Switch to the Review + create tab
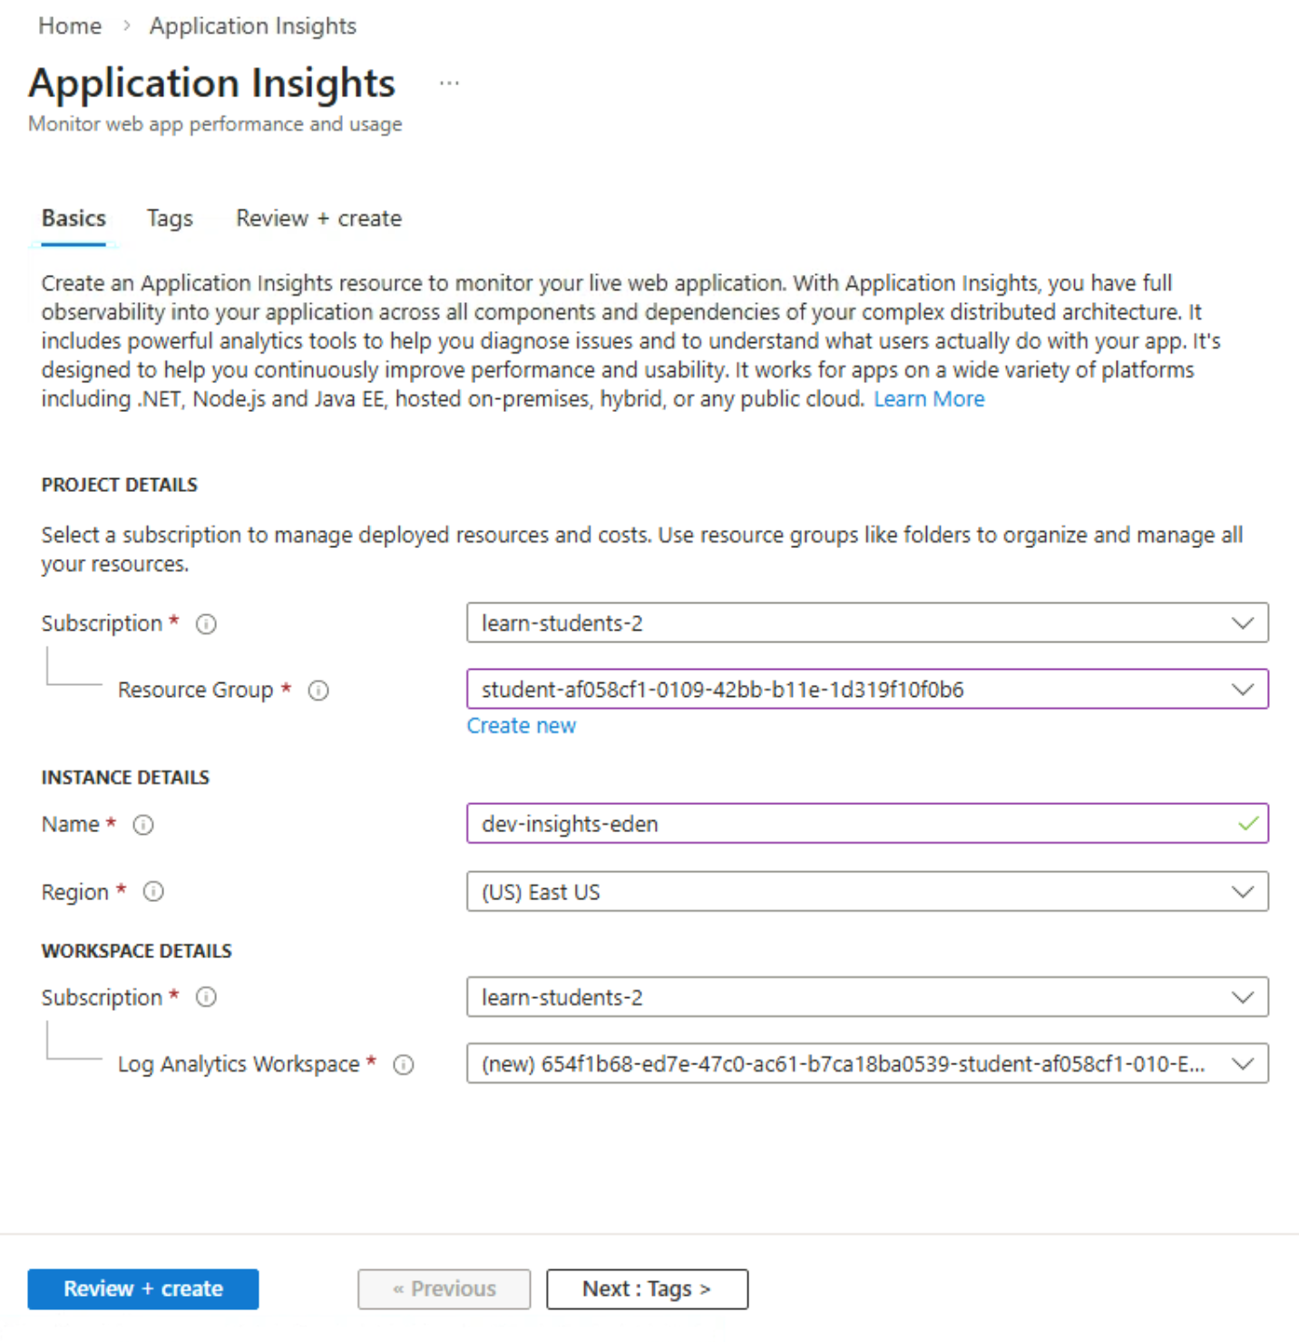 click(318, 219)
